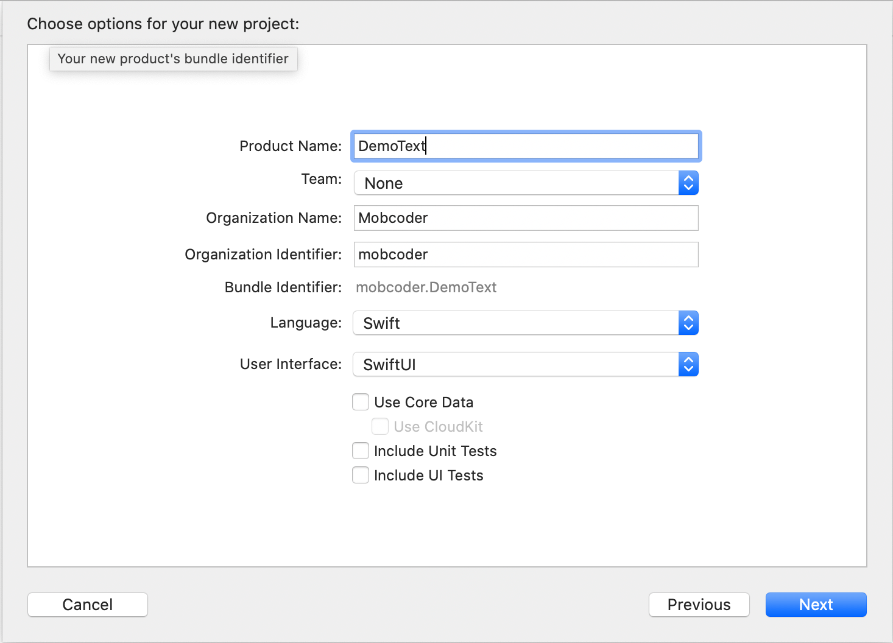Enable the Use Core Data checkbox

(x=361, y=402)
